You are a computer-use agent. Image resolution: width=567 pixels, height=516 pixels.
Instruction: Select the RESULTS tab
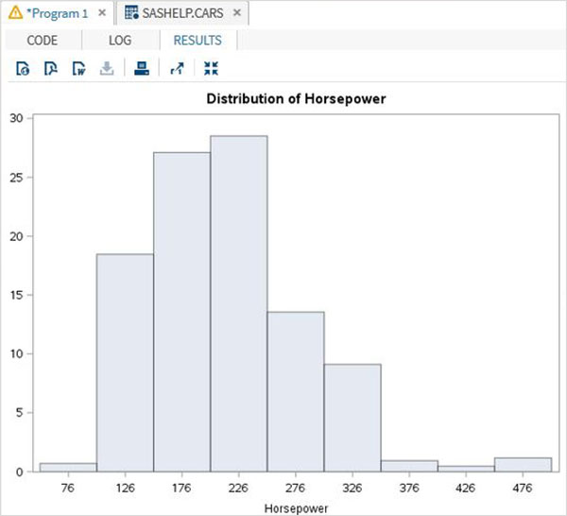pyautogui.click(x=198, y=41)
